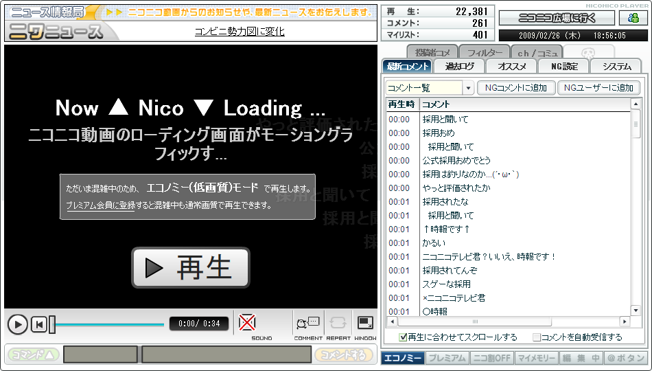This screenshot has width=652, height=371.
Task: Switch to the システム tab
Action: coord(617,66)
